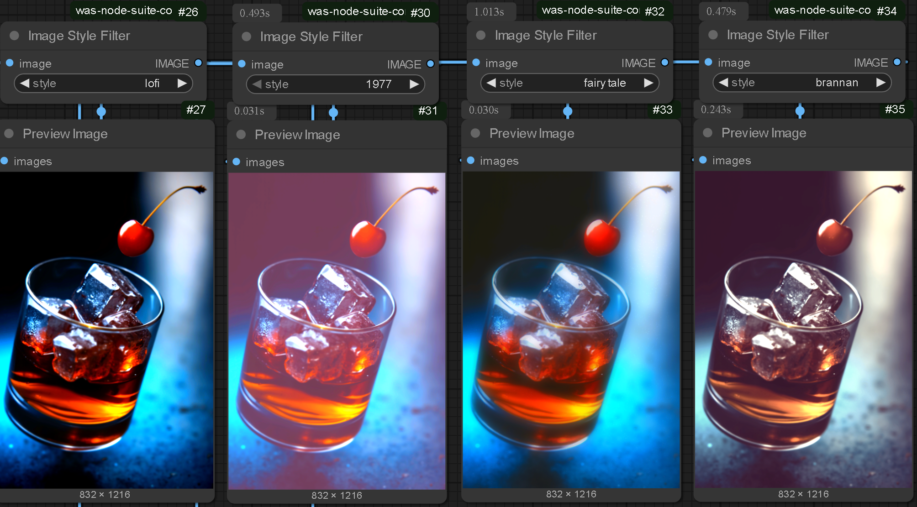Click the #35 node ID badge

click(x=895, y=109)
